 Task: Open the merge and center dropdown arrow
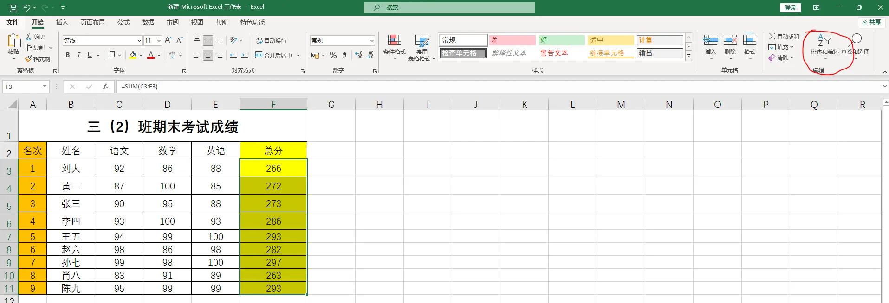(298, 55)
